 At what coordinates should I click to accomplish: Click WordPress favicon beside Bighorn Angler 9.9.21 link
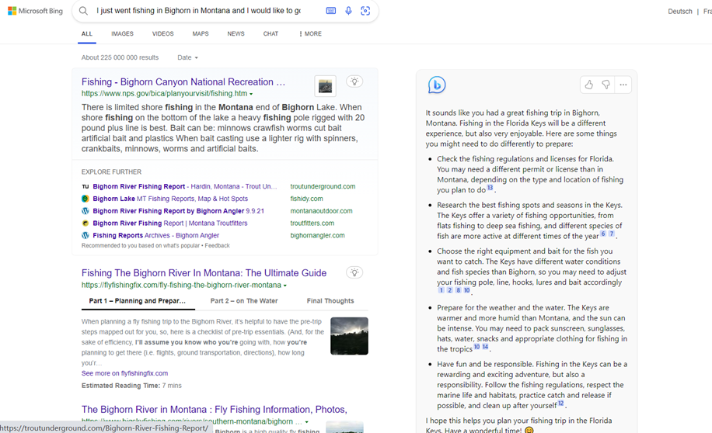[x=86, y=211]
